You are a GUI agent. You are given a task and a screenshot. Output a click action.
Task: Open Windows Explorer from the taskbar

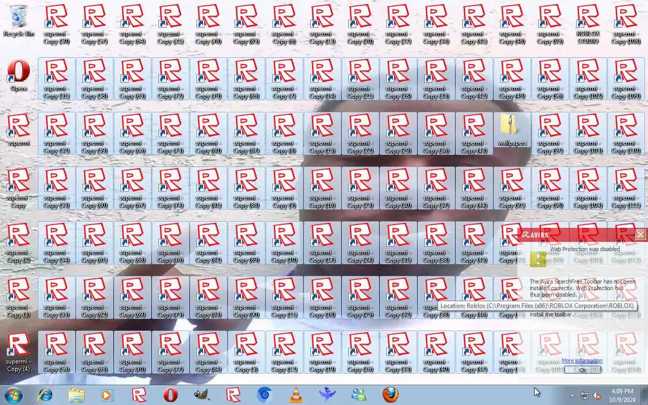(76, 394)
